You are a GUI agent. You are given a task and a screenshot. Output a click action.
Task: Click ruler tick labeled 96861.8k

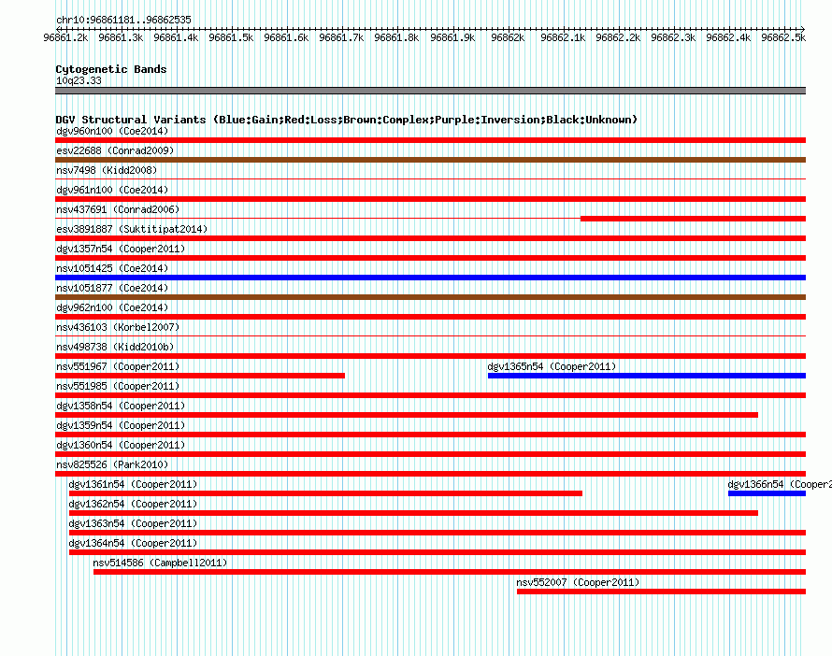tap(396, 37)
